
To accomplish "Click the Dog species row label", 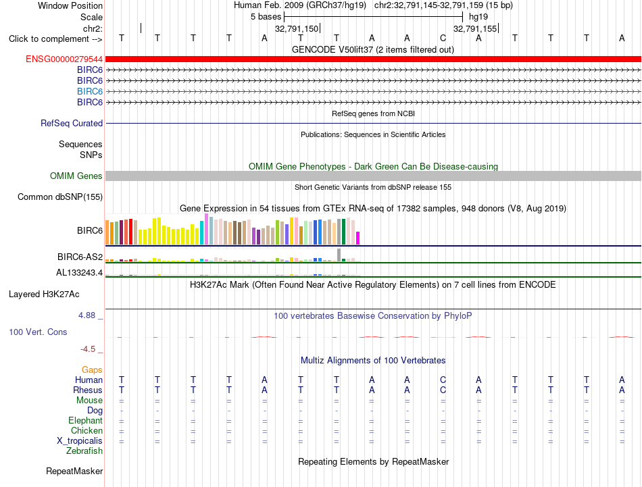I will [x=95, y=411].
